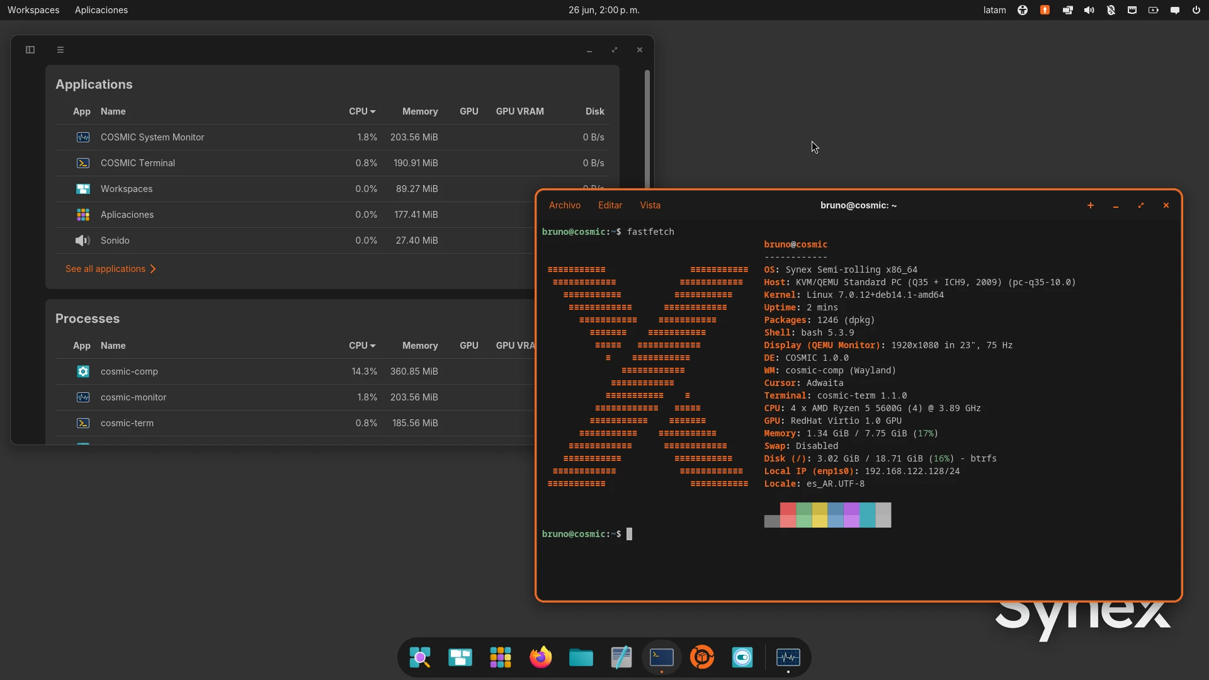This screenshot has width=1209, height=680.
Task: Click the Terminal icon in the dock
Action: click(x=662, y=657)
